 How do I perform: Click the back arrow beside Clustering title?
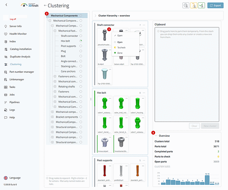45,5
